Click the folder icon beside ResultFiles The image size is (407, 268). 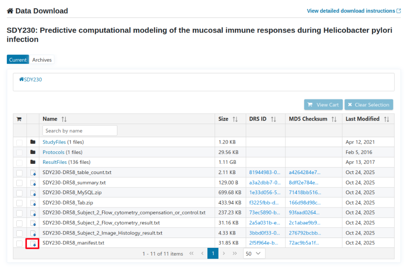(x=33, y=162)
